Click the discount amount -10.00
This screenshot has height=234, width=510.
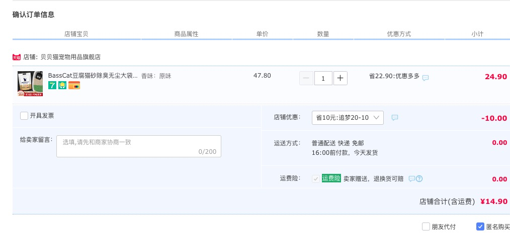494,118
